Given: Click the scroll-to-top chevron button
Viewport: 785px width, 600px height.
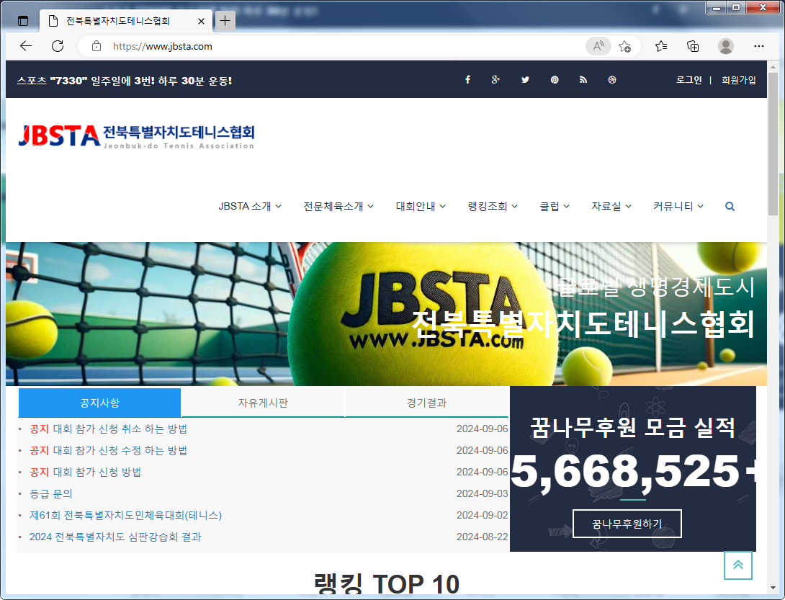Looking at the screenshot, I should (x=737, y=565).
